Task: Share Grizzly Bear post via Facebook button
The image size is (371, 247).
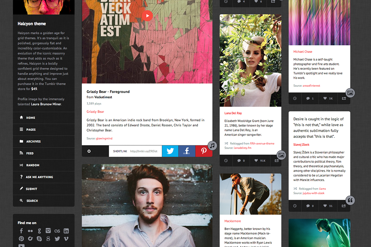Action: click(x=187, y=151)
